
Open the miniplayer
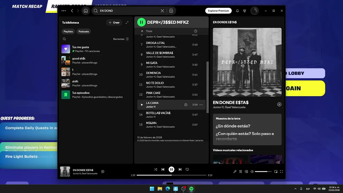pyautogui.click(x=276, y=172)
